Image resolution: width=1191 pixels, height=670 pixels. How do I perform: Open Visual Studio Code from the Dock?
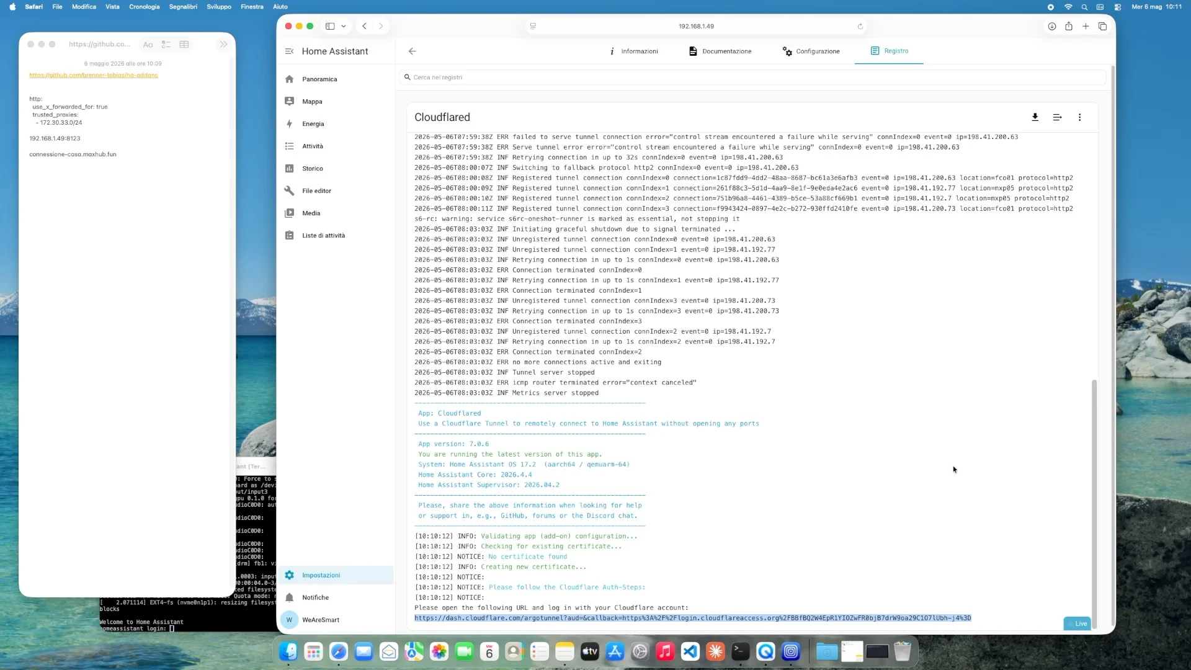click(690, 651)
